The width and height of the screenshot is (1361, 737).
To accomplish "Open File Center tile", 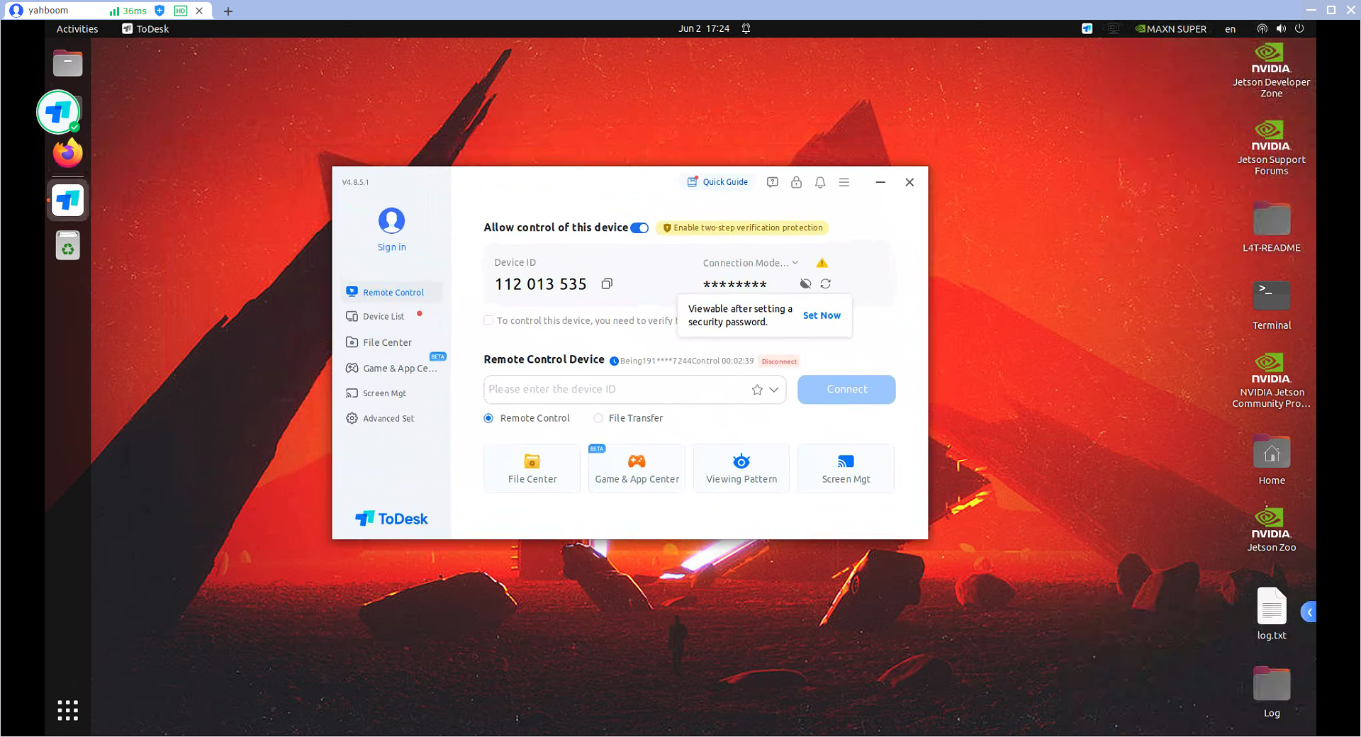I will (x=532, y=468).
